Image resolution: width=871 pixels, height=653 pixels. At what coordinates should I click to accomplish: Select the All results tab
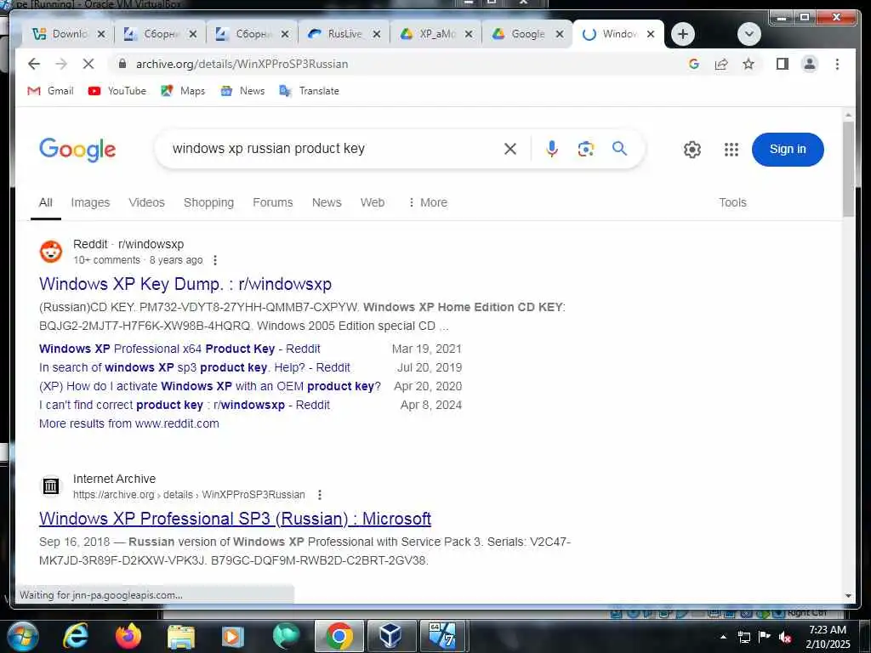pos(46,202)
